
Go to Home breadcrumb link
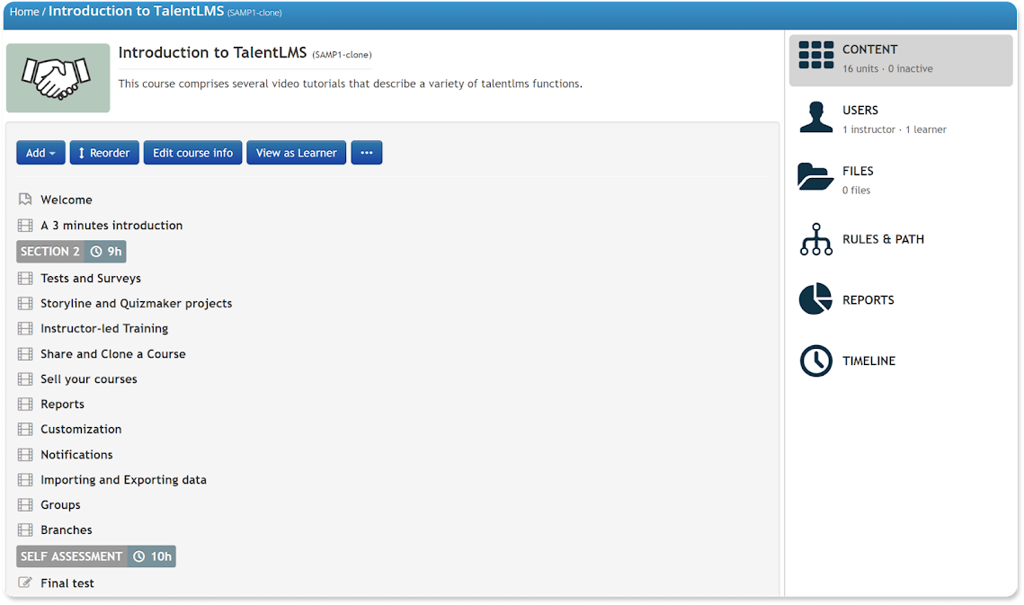(x=24, y=12)
